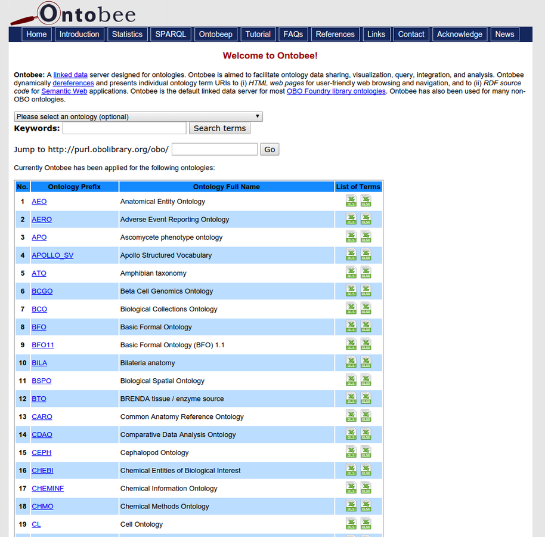Image resolution: width=545 pixels, height=537 pixels.
Task: Click the Ontology Prefix column header
Action: (x=75, y=187)
